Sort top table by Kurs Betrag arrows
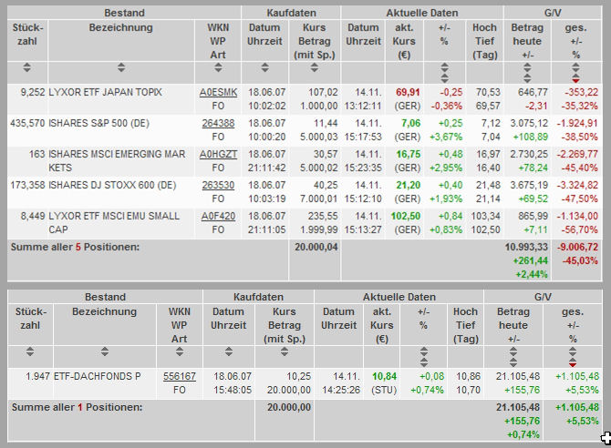Screen dimensions: 611x448 pyautogui.click(x=315, y=67)
